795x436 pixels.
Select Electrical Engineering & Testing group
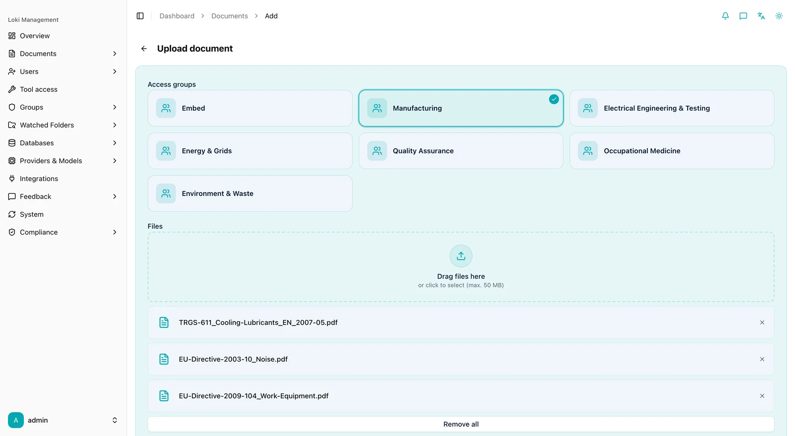[x=672, y=108]
